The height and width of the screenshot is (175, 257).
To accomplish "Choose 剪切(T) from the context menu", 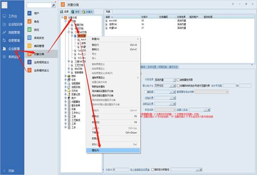I will tap(113, 45).
